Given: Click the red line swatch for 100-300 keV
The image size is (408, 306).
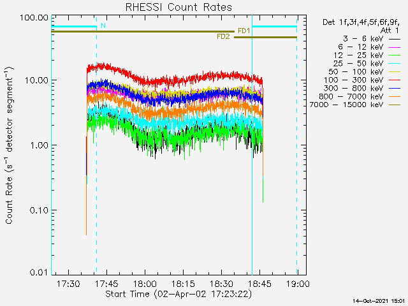Looking at the screenshot, I should pyautogui.click(x=395, y=80).
